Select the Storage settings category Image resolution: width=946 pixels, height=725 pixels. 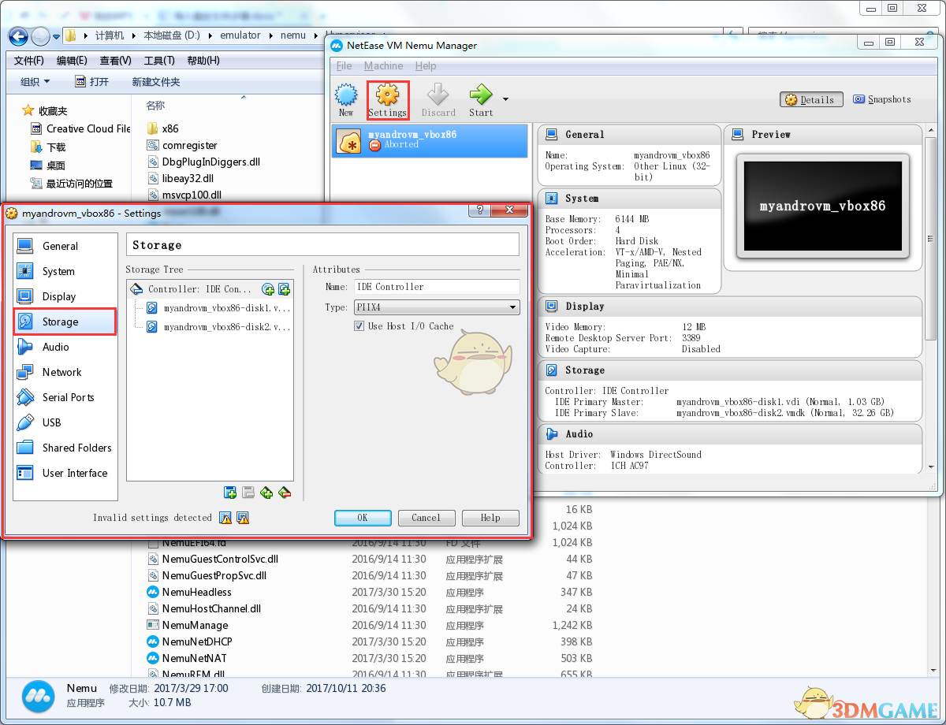(65, 322)
